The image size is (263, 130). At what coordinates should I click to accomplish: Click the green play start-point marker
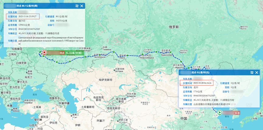[x=220, y=112]
